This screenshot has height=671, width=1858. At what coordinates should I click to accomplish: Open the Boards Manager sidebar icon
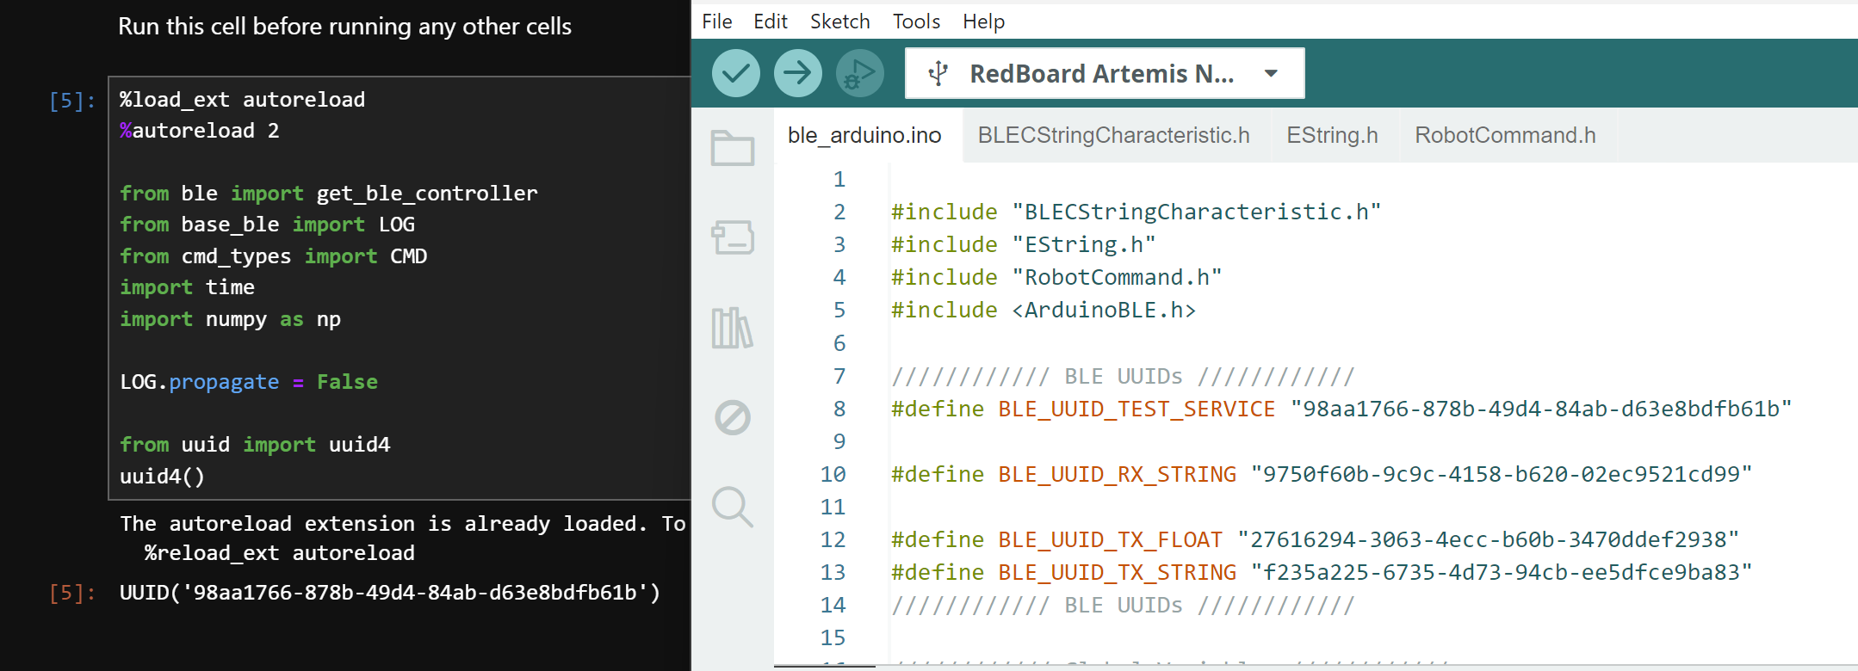click(x=733, y=237)
